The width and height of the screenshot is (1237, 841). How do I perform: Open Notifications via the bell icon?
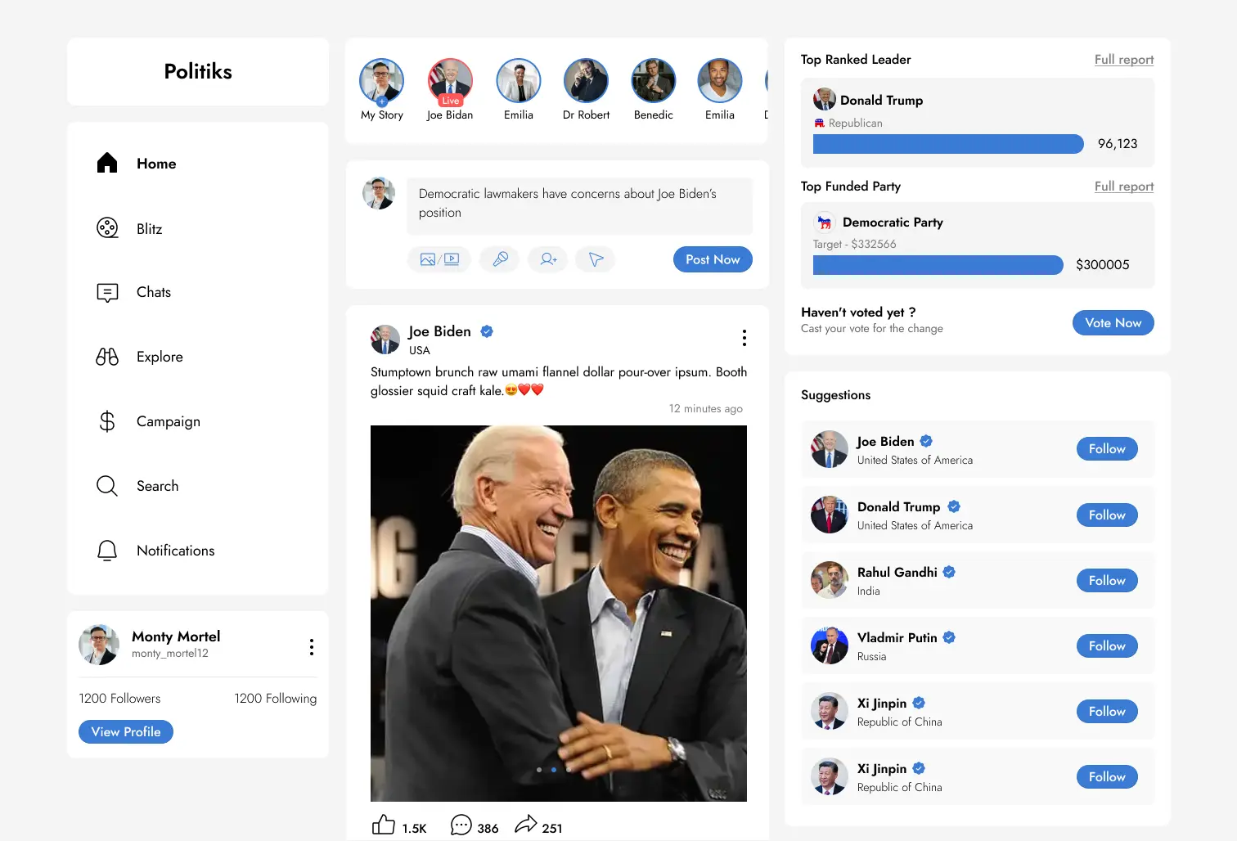107,551
